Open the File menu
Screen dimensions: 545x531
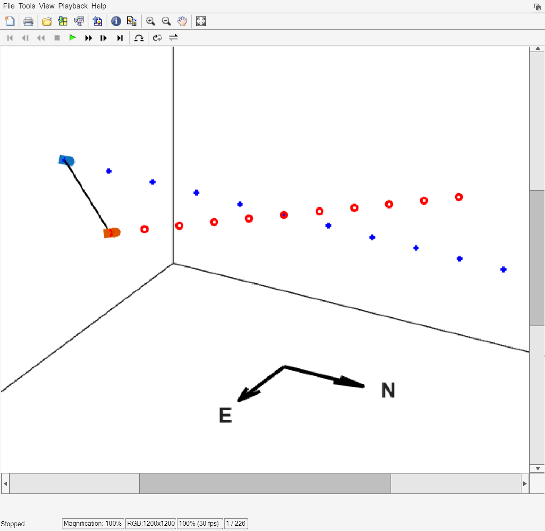point(9,6)
